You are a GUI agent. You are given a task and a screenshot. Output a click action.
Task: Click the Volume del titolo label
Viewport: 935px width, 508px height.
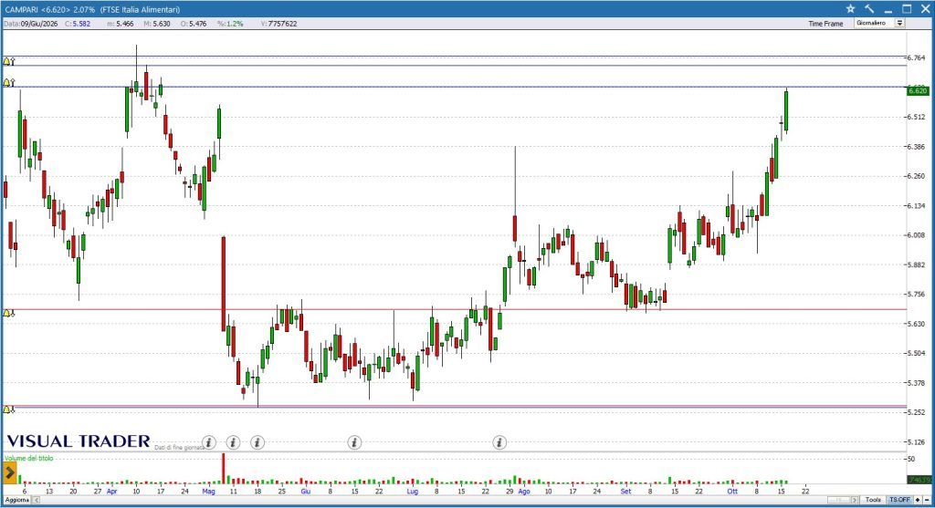point(28,458)
